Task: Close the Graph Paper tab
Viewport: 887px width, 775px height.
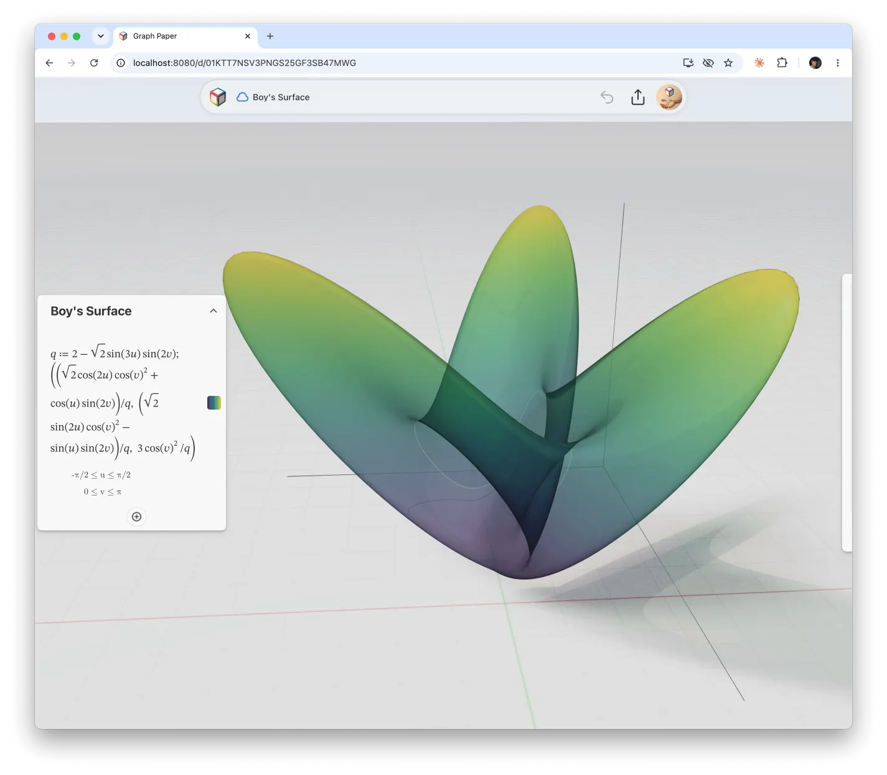Action: (x=248, y=36)
